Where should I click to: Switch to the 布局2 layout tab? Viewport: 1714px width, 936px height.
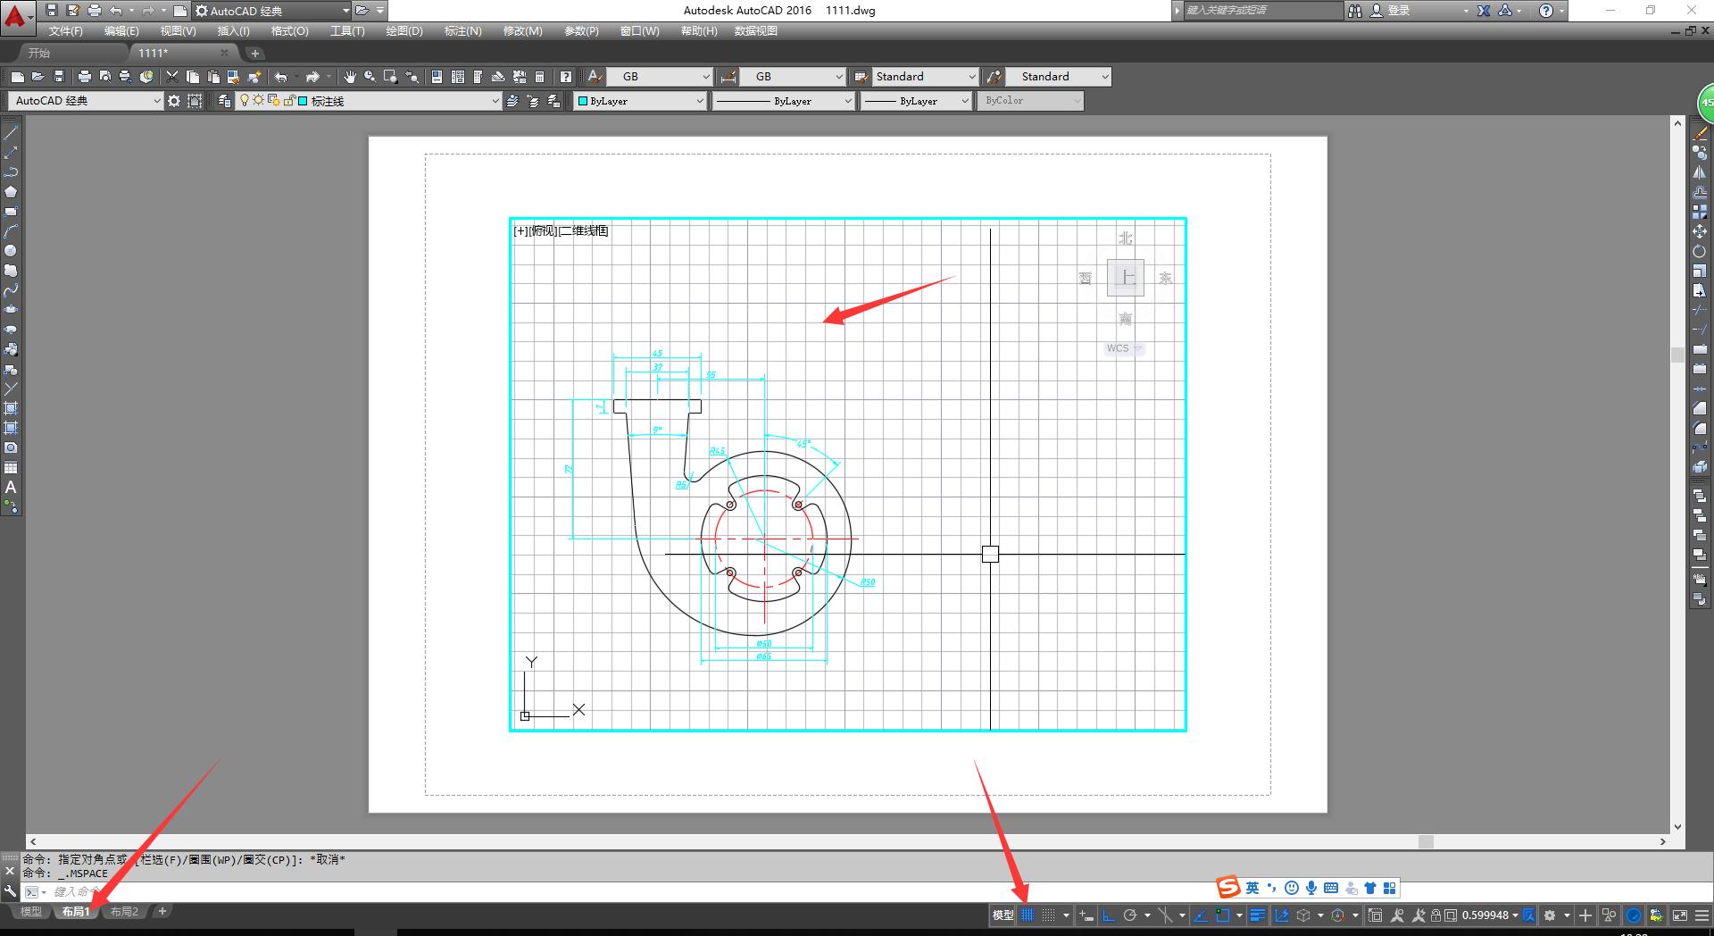(124, 912)
